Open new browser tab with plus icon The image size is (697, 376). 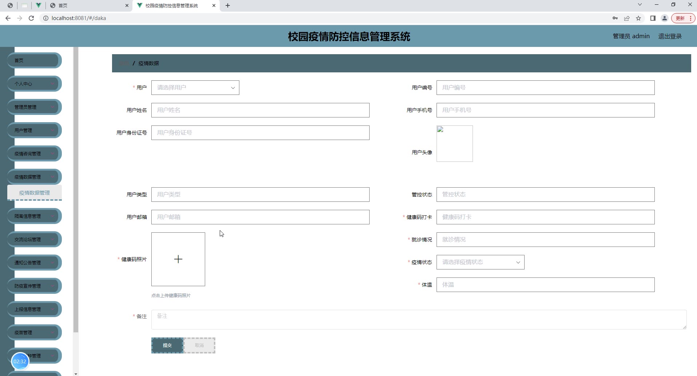click(x=228, y=5)
